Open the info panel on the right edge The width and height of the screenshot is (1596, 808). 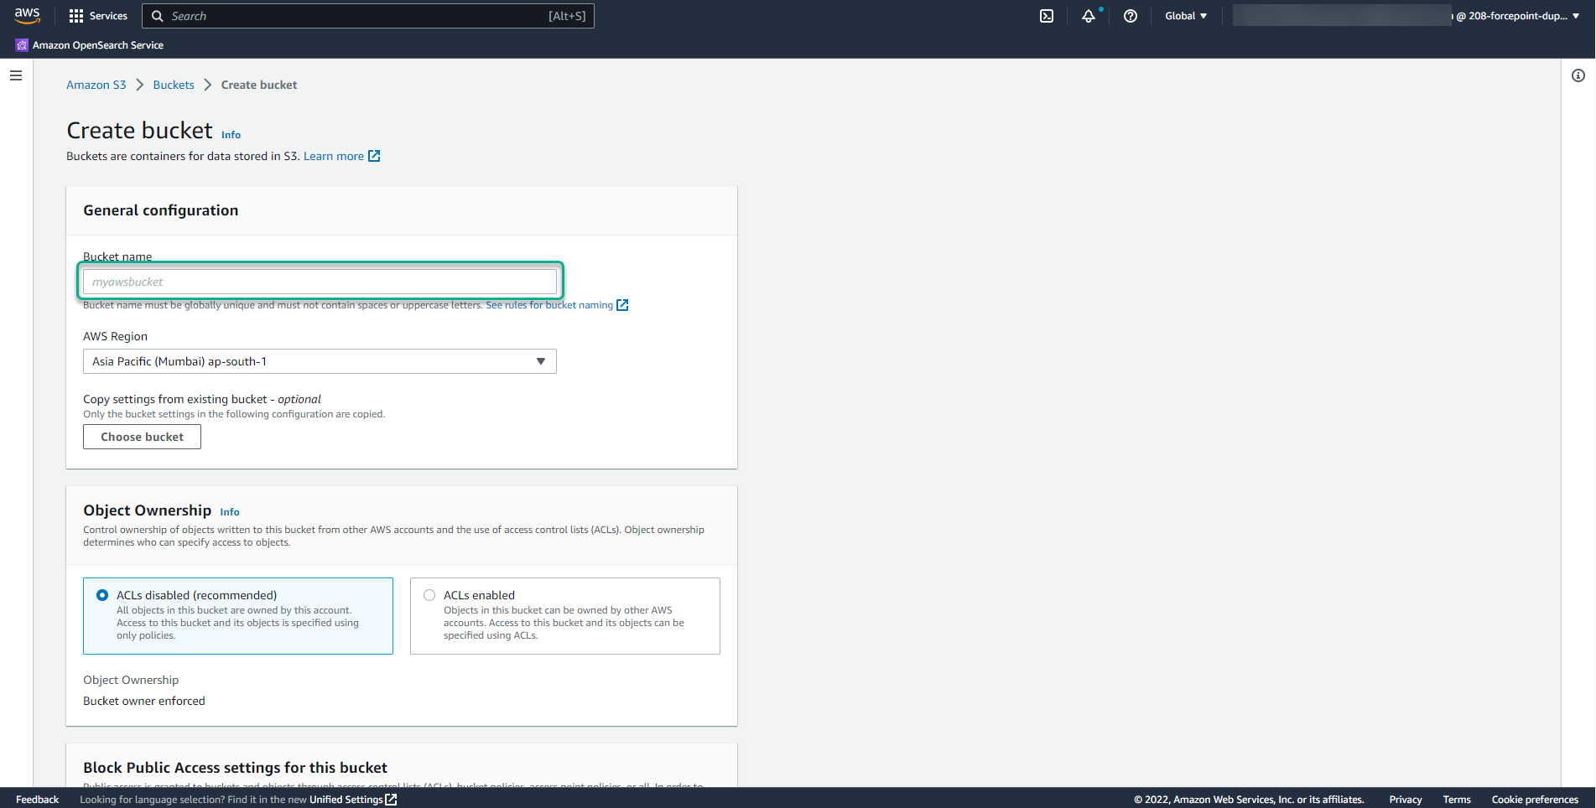(1578, 75)
